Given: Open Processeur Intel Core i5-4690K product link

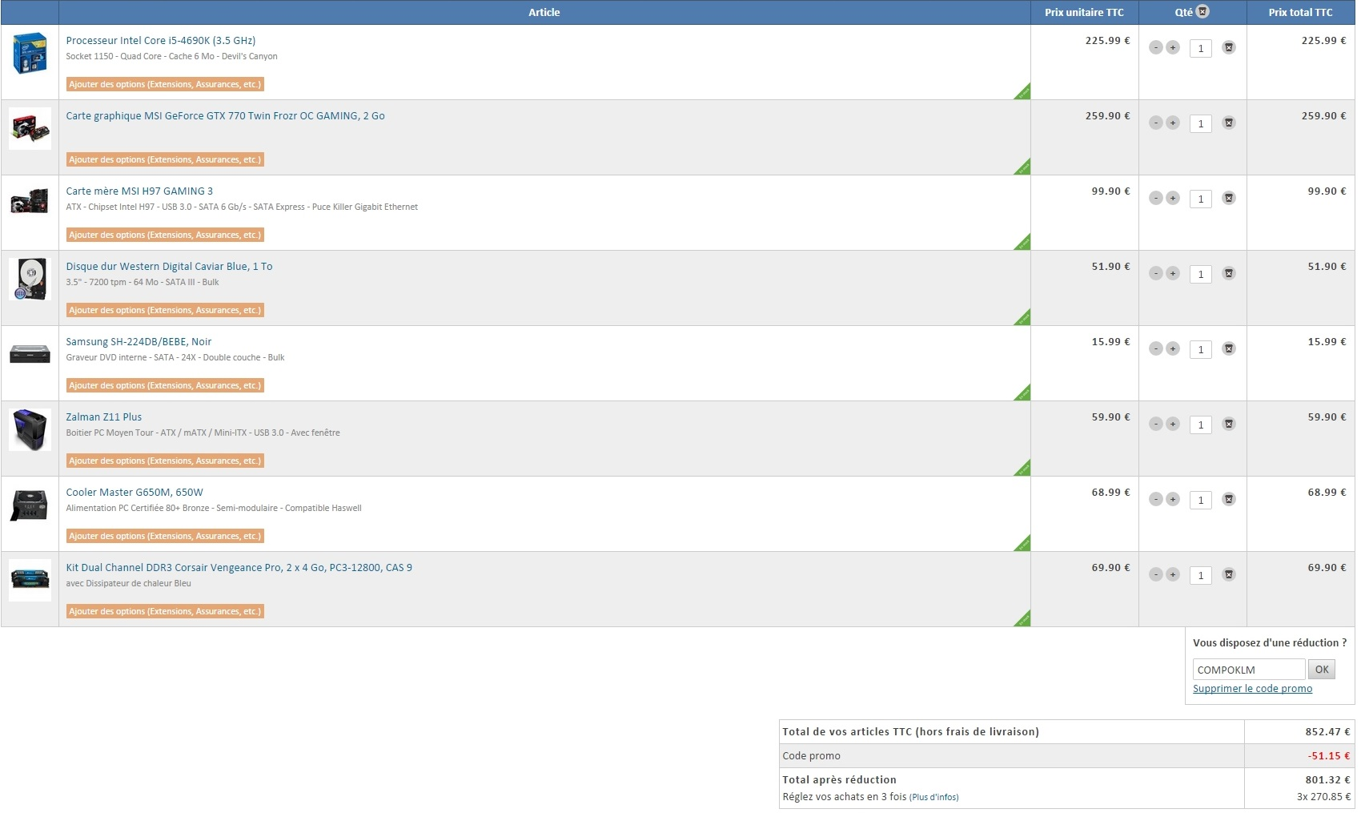Looking at the screenshot, I should (x=161, y=40).
